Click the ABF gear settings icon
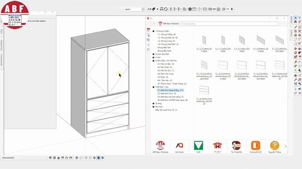Screen dimensions: 302x169 point(190,9)
